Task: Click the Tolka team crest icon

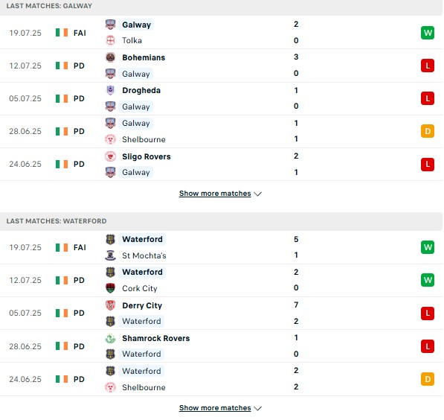Action: point(110,40)
